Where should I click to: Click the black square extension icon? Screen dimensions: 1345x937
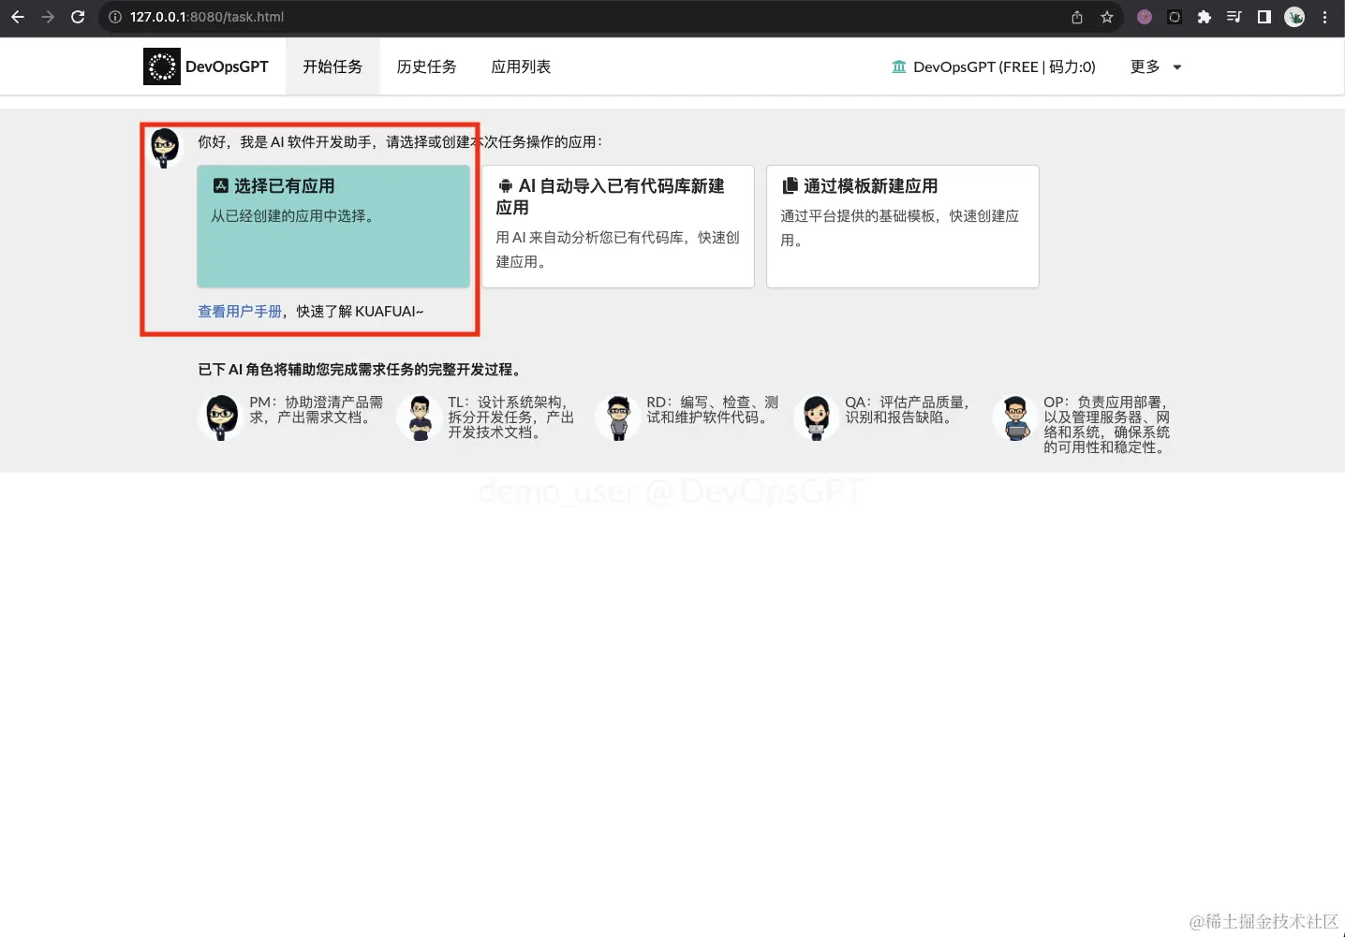(1175, 17)
